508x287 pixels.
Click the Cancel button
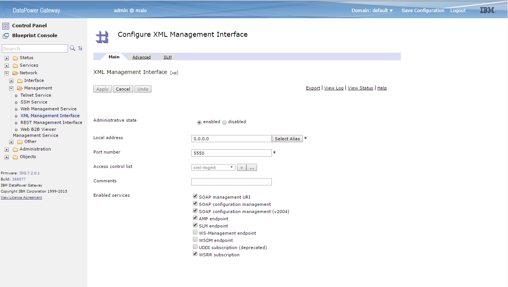[x=123, y=89]
